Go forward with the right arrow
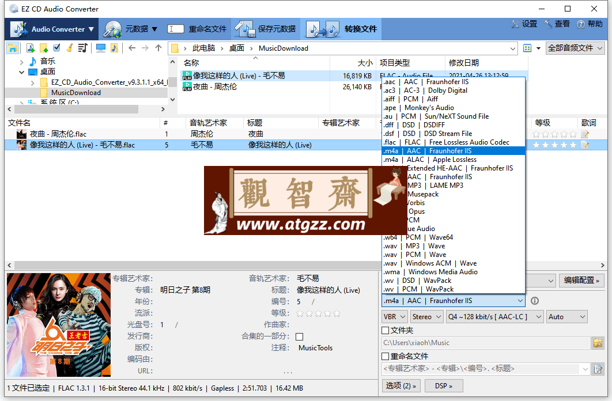Screen dimensions: 612x401 145,48
